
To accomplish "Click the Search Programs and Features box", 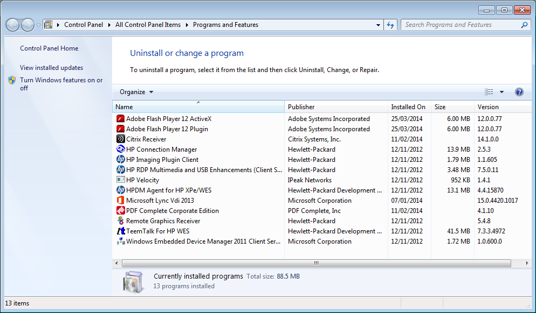I will 461,25.
